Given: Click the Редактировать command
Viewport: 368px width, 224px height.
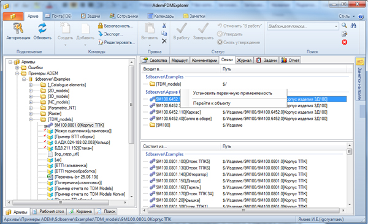Looking at the screenshot, I should click(117, 42).
